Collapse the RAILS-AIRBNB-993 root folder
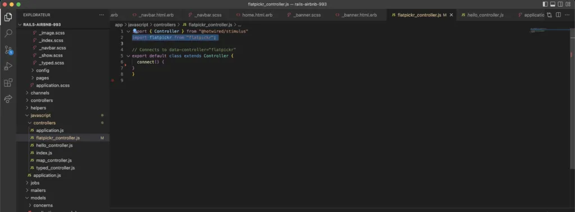The image size is (575, 212). 42,25
